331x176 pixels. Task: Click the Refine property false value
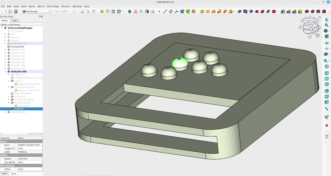tap(30, 169)
